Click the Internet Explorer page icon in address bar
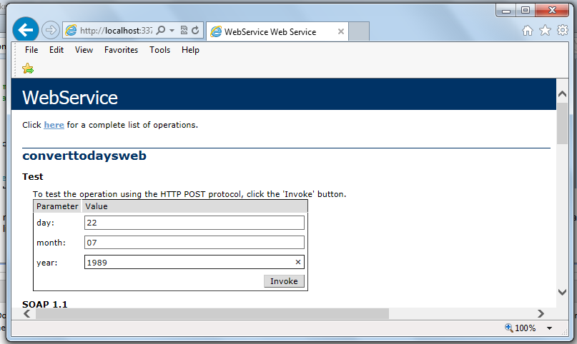This screenshot has height=344, width=577. click(71, 30)
